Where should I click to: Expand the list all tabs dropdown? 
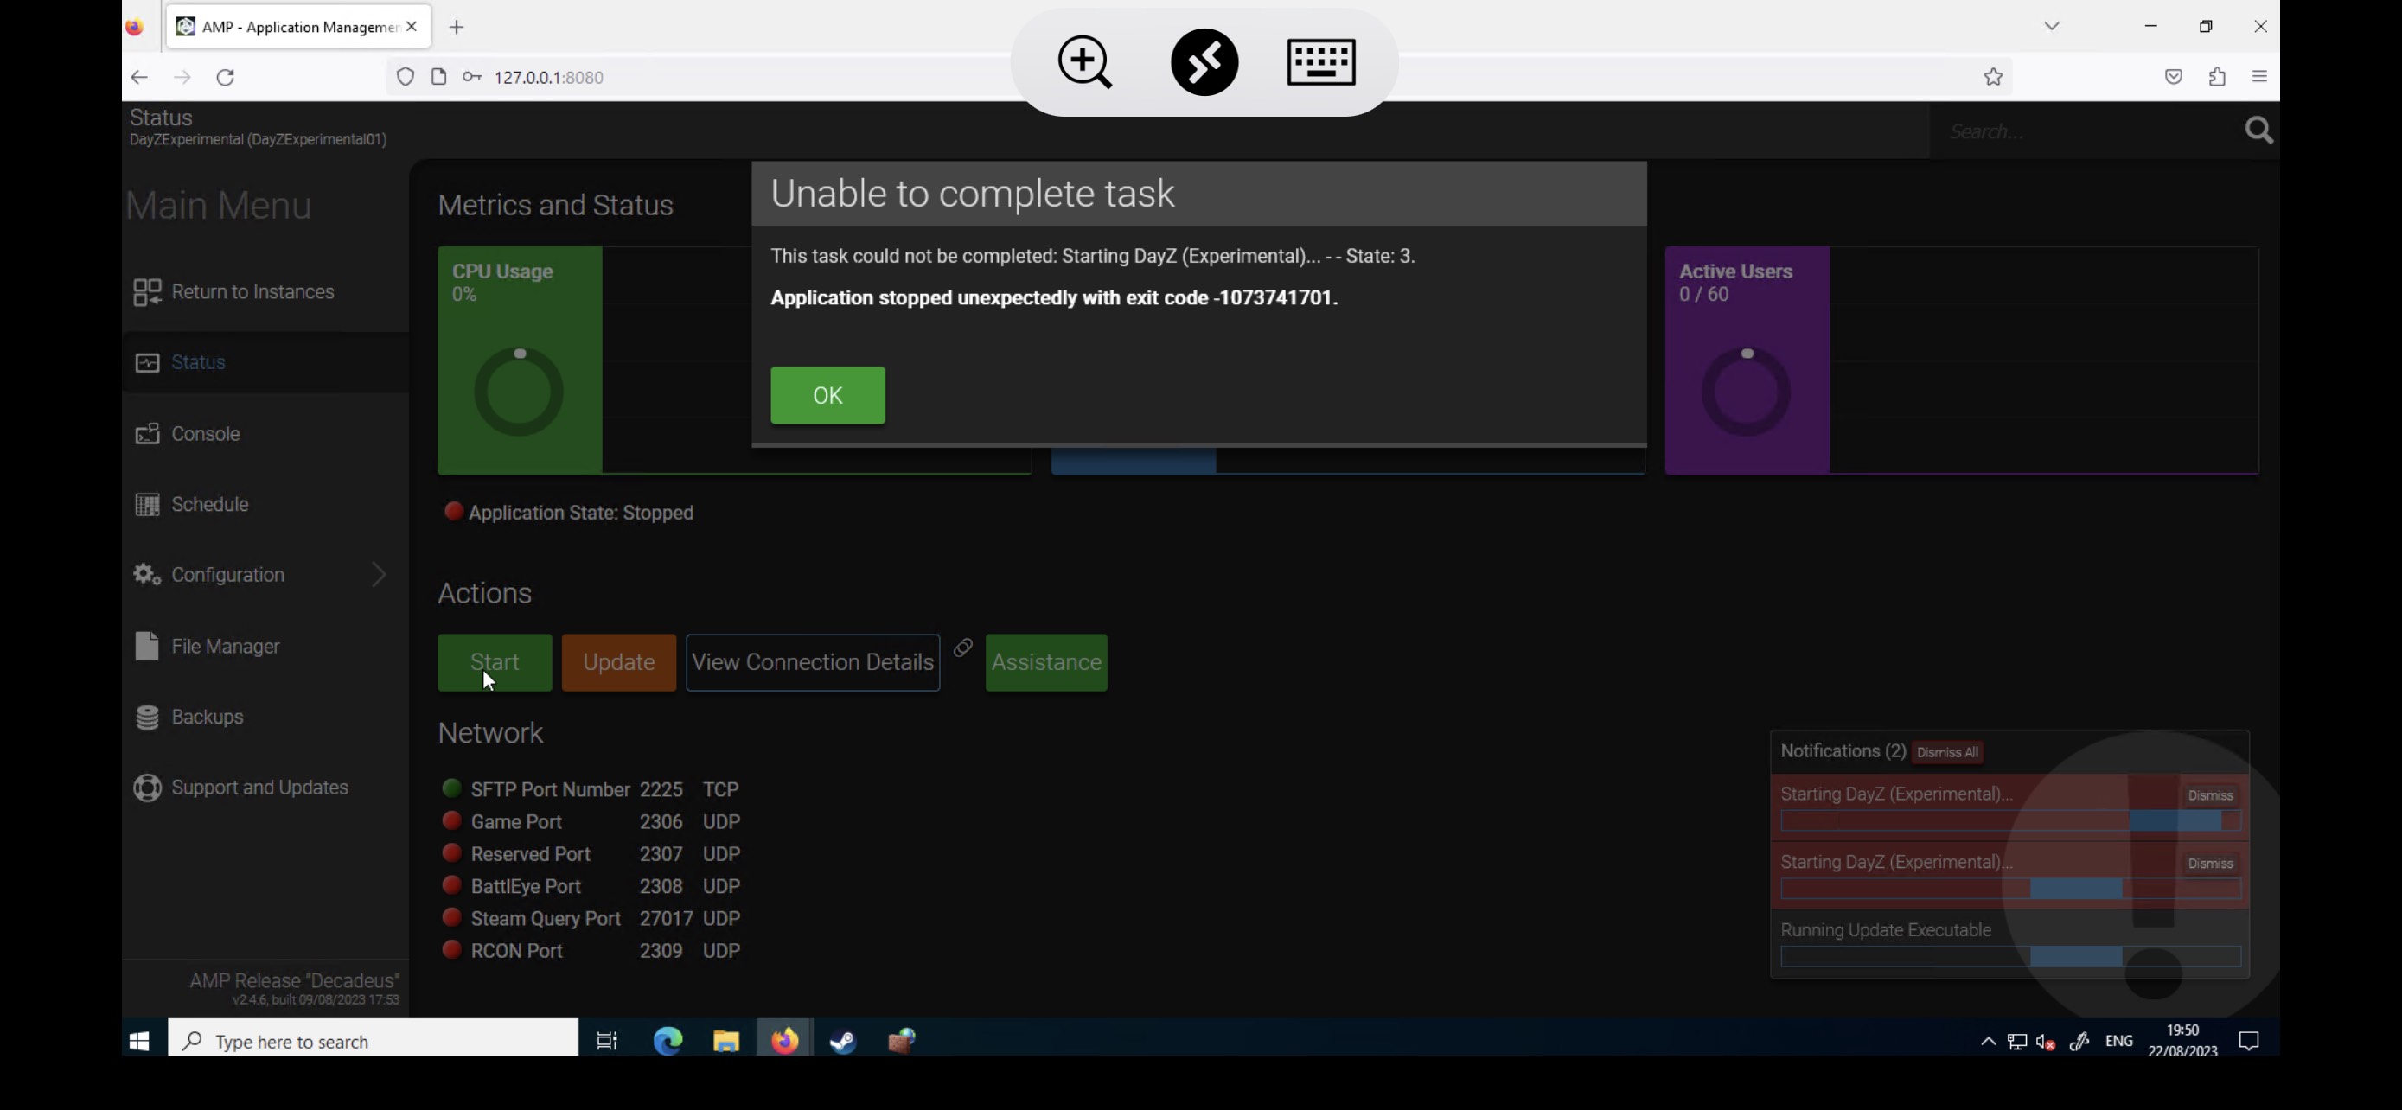point(2052,26)
